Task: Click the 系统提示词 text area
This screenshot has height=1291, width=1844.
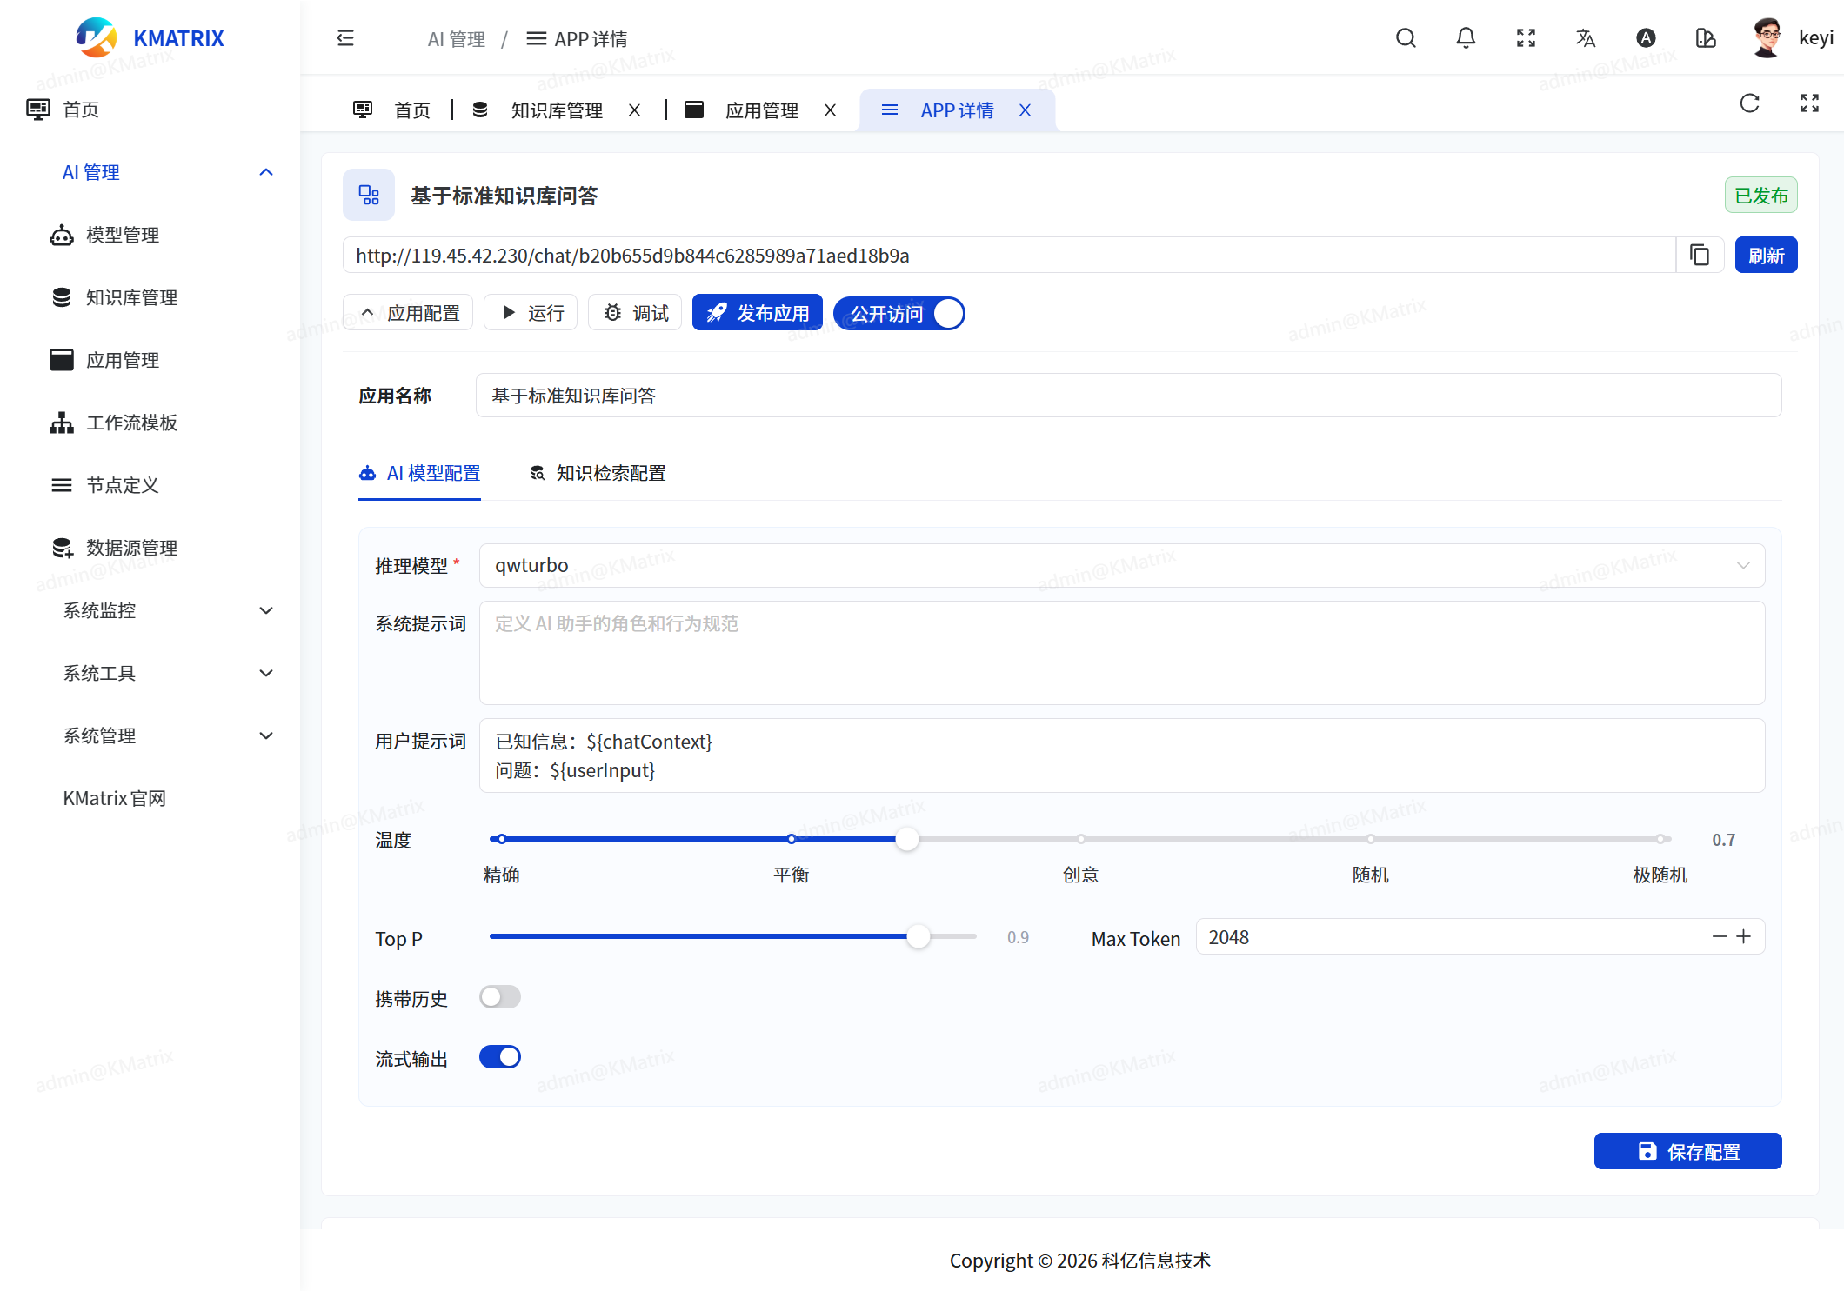Action: (x=1121, y=652)
